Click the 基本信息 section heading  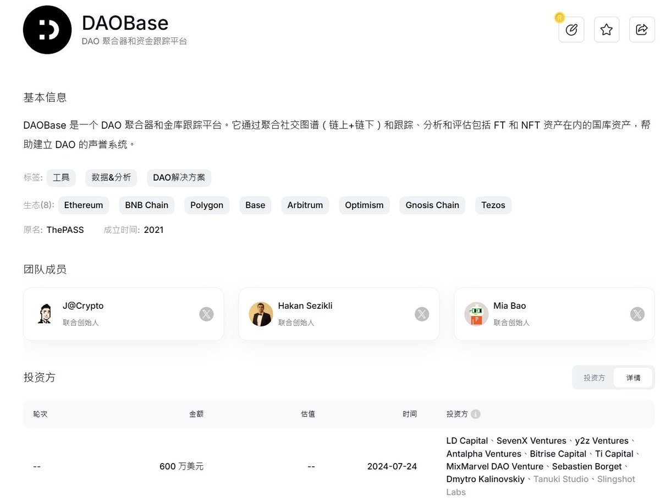pos(45,97)
